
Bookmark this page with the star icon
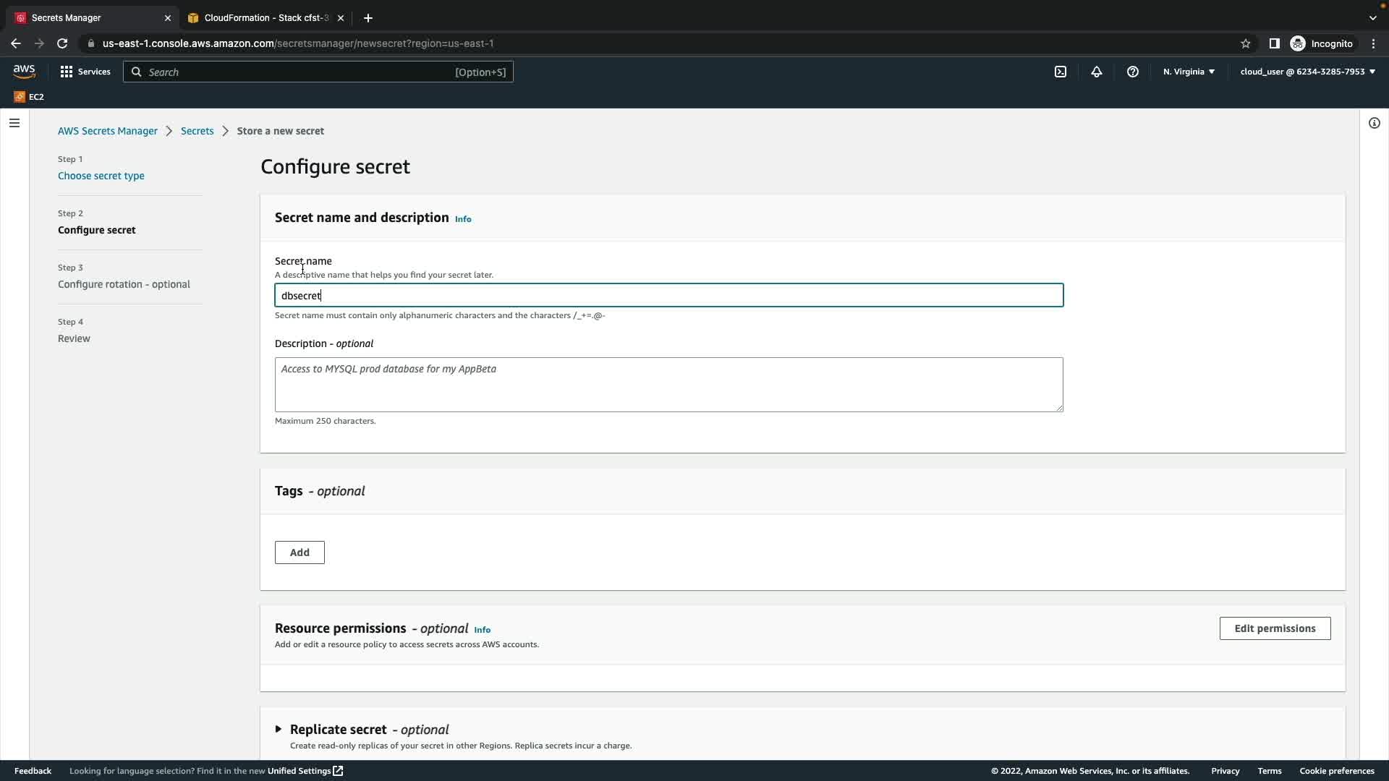pyautogui.click(x=1245, y=43)
